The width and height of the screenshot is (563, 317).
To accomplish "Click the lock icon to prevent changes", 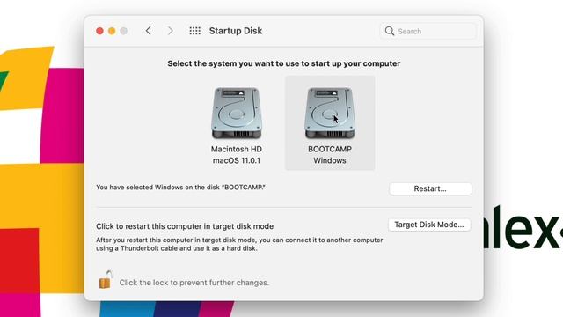I will 106,279.
